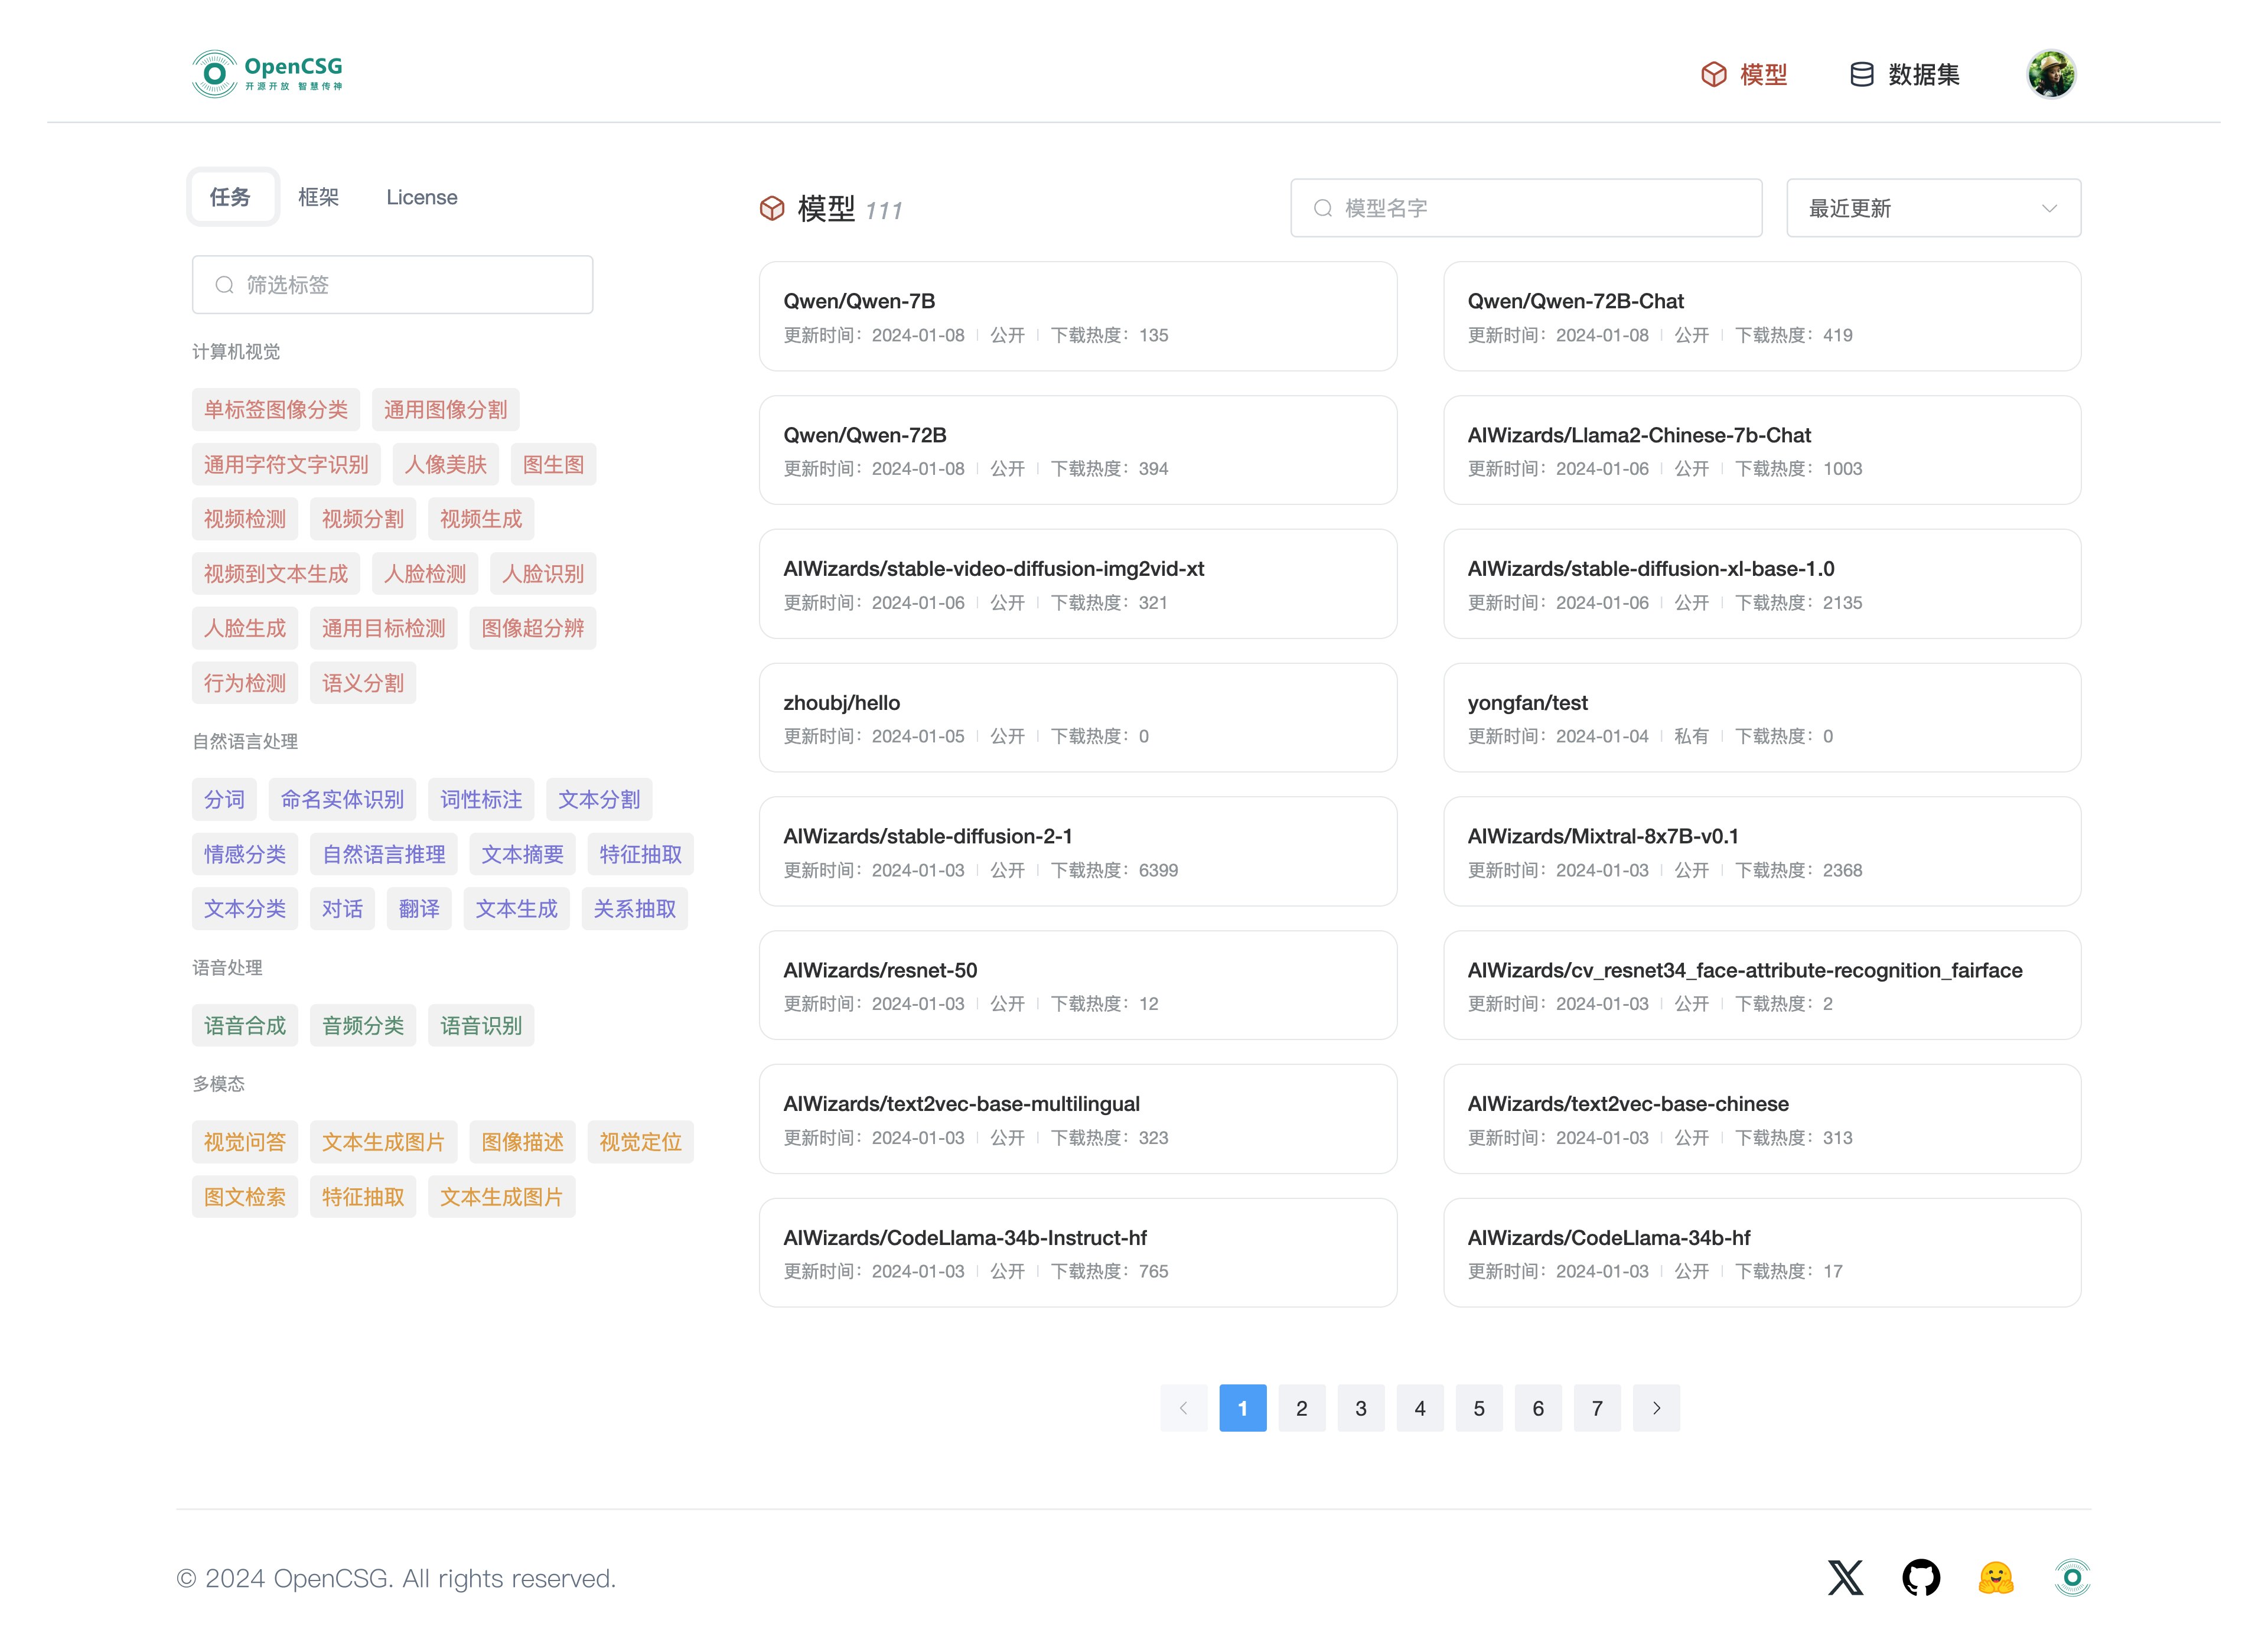The image size is (2268, 1649).
Task: Click the previous page left chevron
Action: coord(1183,1407)
